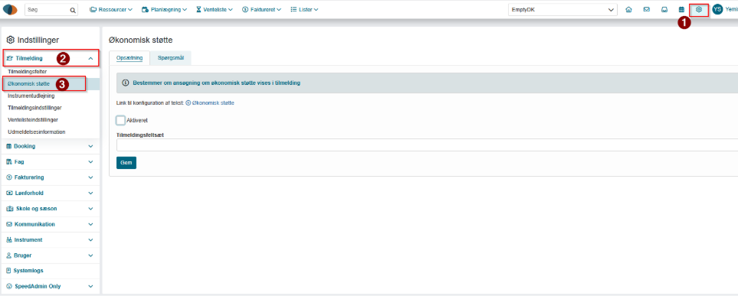Open the Faktureret menu
The image size is (738, 296).
pos(261,9)
